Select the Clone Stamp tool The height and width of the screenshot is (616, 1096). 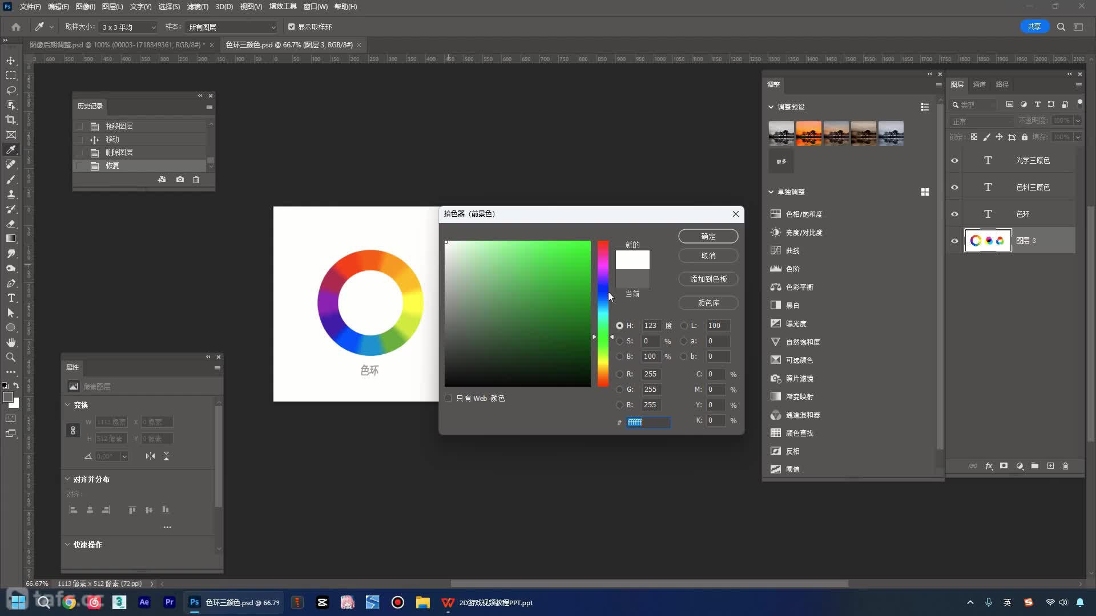(11, 194)
